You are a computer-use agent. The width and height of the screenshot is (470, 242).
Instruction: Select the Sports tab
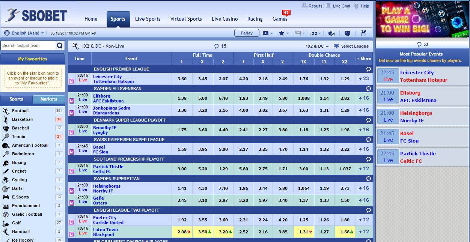point(118,19)
